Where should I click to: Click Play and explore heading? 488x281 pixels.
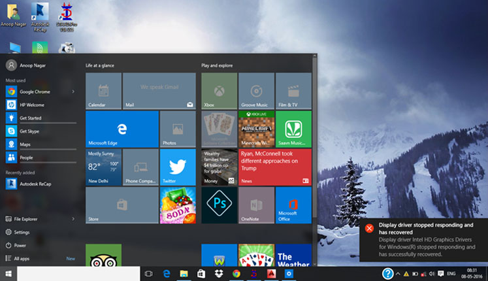coord(217,65)
